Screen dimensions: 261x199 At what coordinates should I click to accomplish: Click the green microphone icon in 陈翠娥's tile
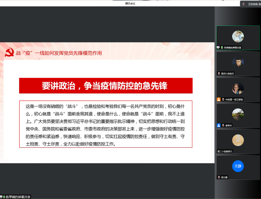tap(222, 48)
